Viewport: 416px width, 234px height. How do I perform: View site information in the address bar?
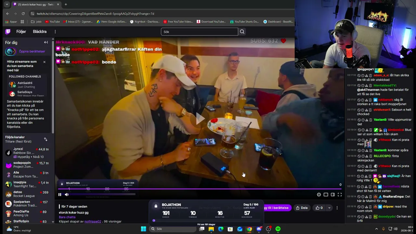pos(32,14)
